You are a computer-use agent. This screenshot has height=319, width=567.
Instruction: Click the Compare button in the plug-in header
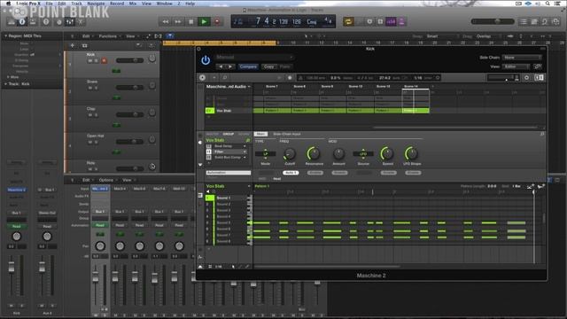tap(248, 66)
